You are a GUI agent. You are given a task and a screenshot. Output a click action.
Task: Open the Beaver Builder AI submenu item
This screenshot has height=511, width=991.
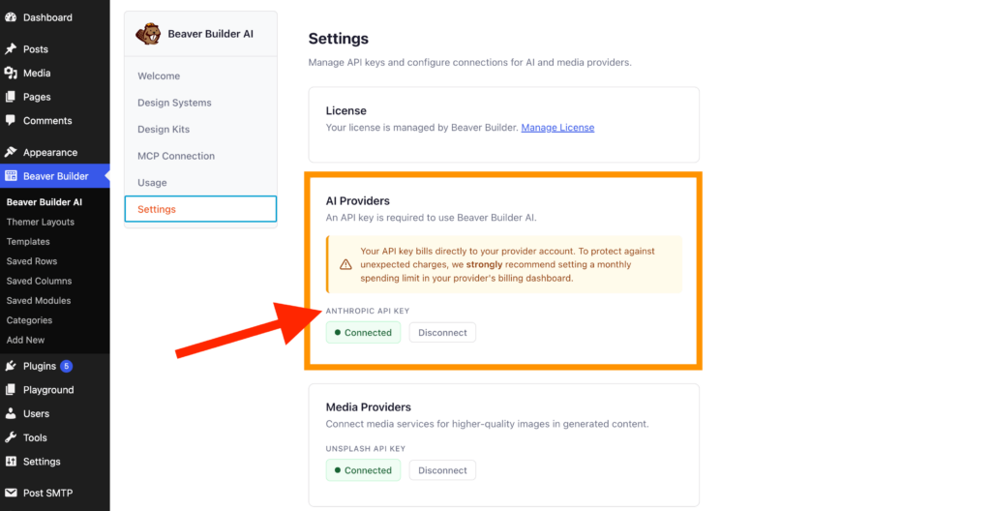45,201
